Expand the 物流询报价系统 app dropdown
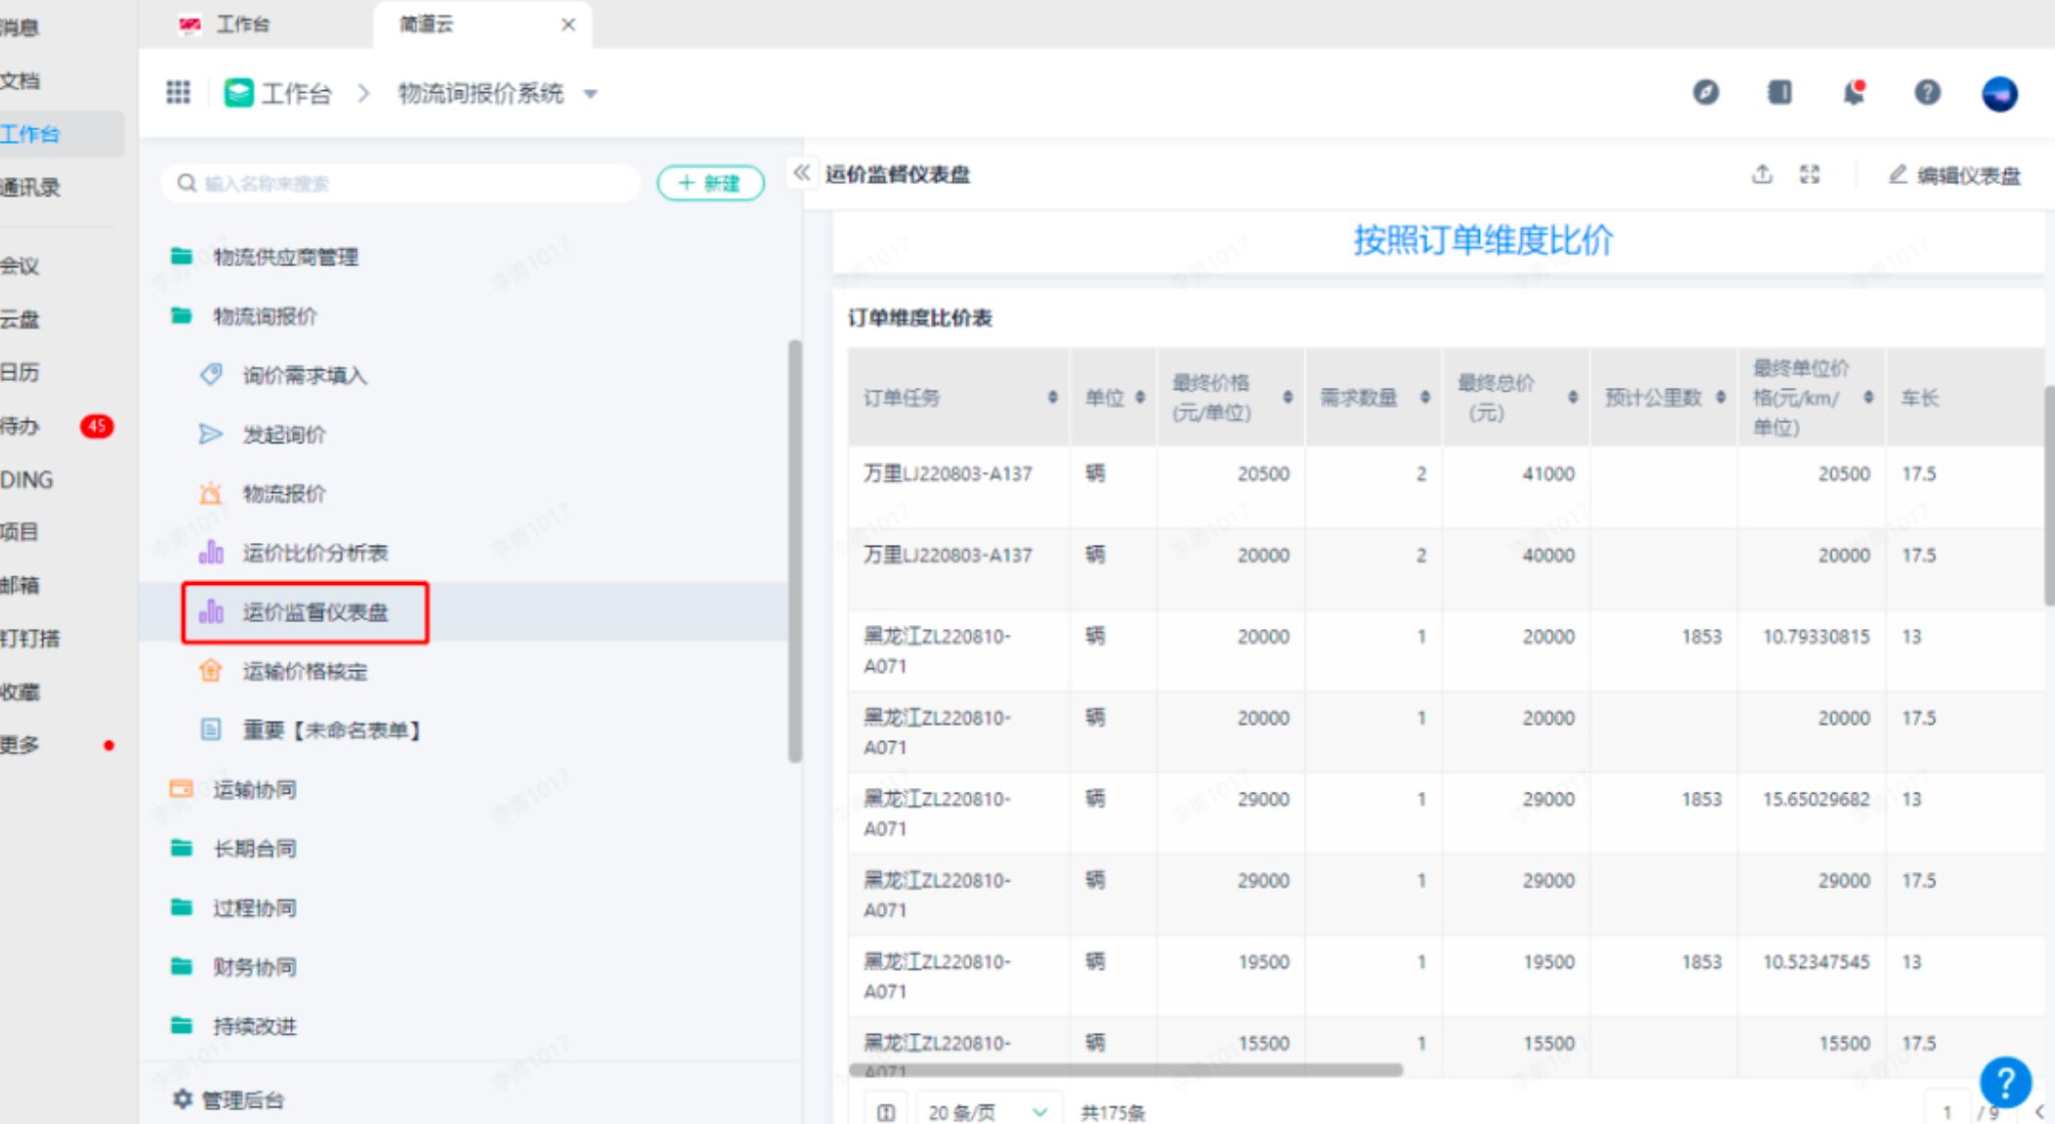The width and height of the screenshot is (2055, 1124). [x=591, y=94]
